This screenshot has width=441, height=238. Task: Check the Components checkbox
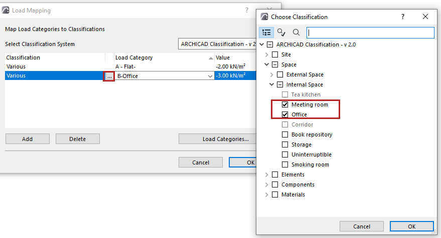275,184
